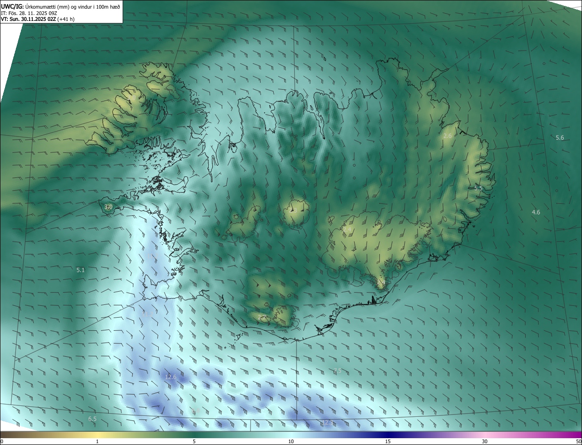Click the color scale at the 10 tick
582x445 pixels.
pos(291,441)
